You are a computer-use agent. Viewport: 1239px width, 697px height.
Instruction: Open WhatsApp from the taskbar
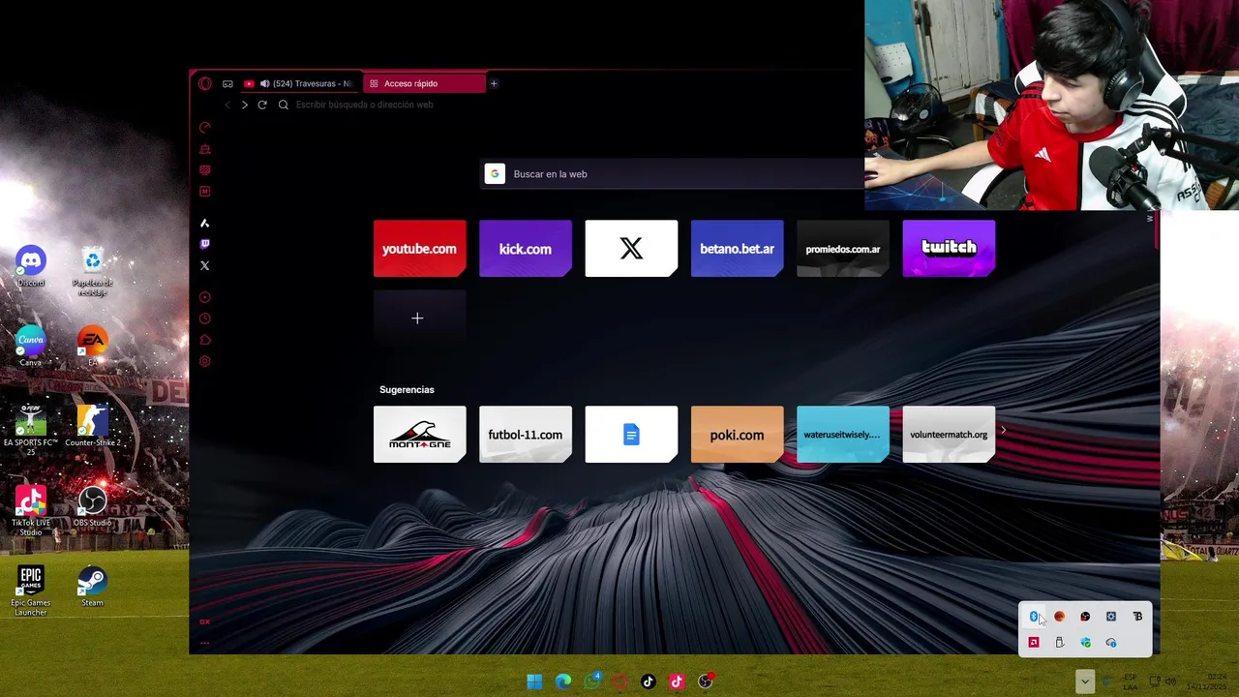click(591, 682)
